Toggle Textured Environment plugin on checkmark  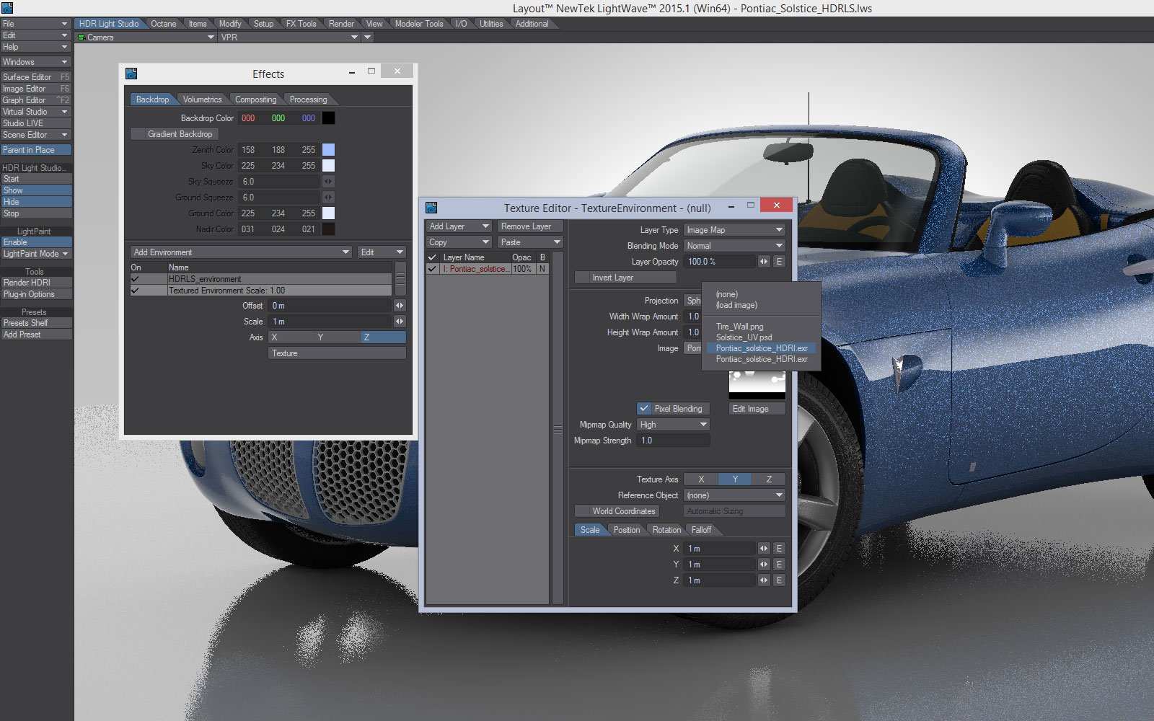[135, 291]
